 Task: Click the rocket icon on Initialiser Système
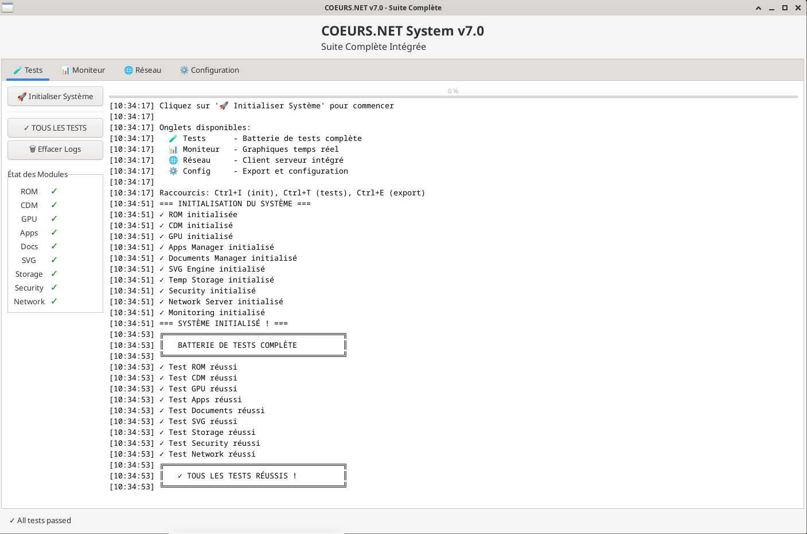pyautogui.click(x=22, y=97)
